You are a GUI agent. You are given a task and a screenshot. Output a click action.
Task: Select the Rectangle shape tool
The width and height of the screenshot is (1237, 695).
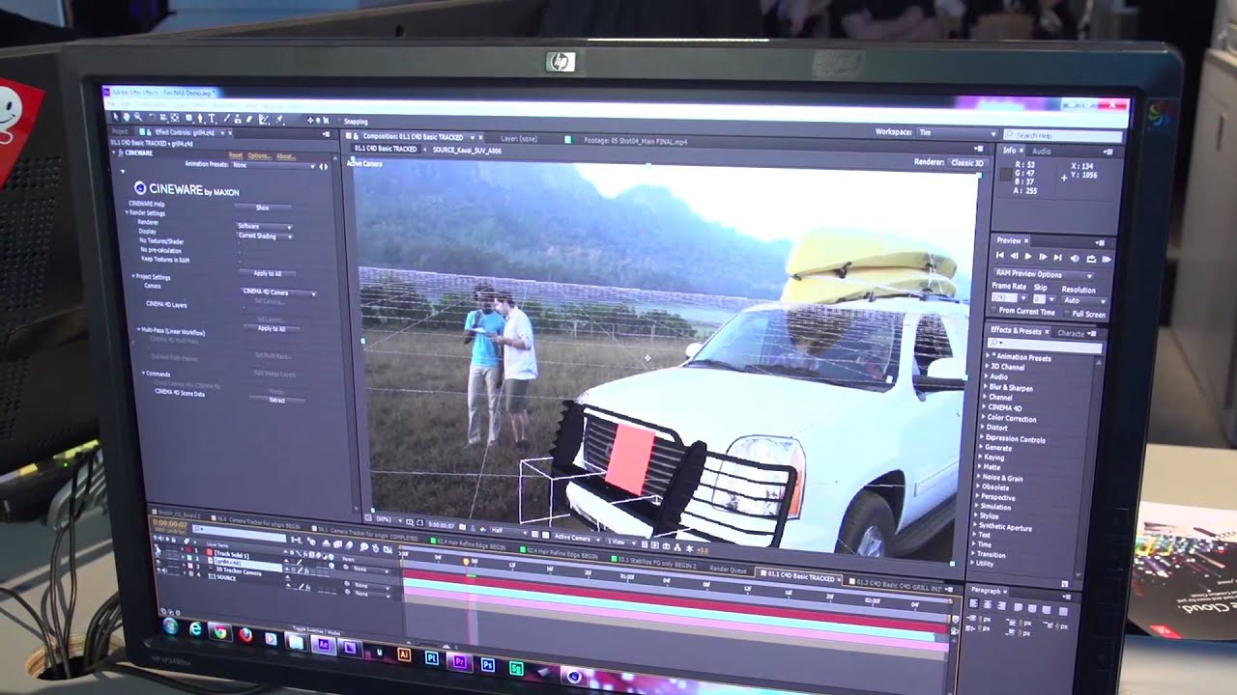188,118
